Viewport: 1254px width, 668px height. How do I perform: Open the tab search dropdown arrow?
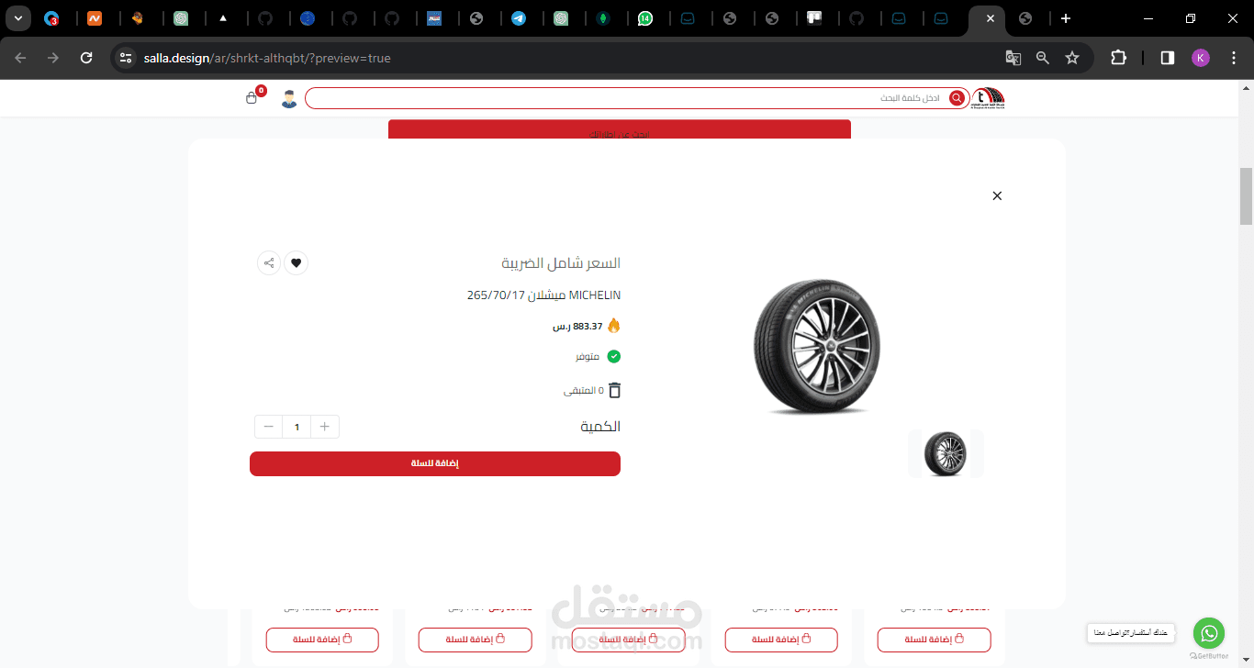pos(17,18)
